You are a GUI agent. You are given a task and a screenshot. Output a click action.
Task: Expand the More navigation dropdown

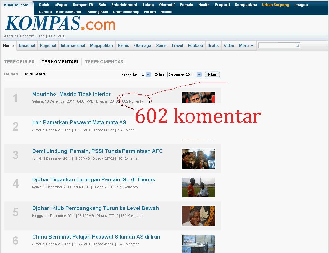point(246,46)
